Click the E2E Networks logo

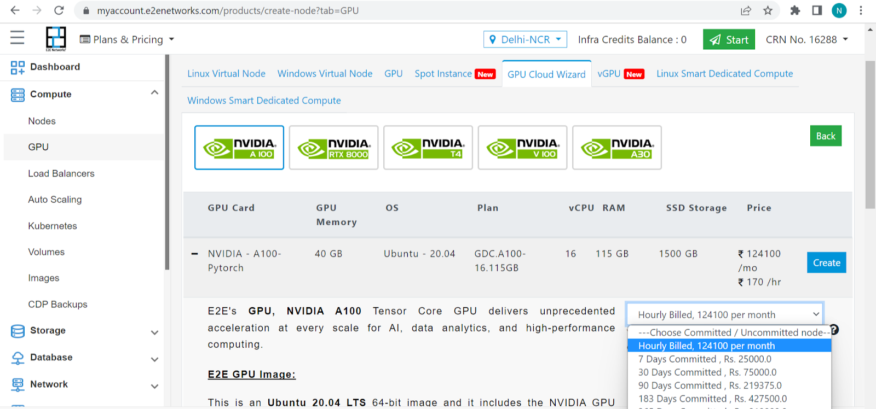click(56, 39)
